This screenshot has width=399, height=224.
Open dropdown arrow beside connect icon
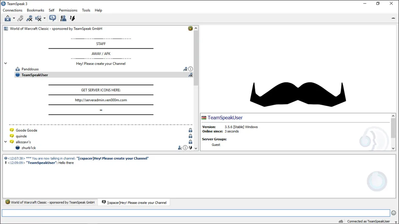(14, 18)
